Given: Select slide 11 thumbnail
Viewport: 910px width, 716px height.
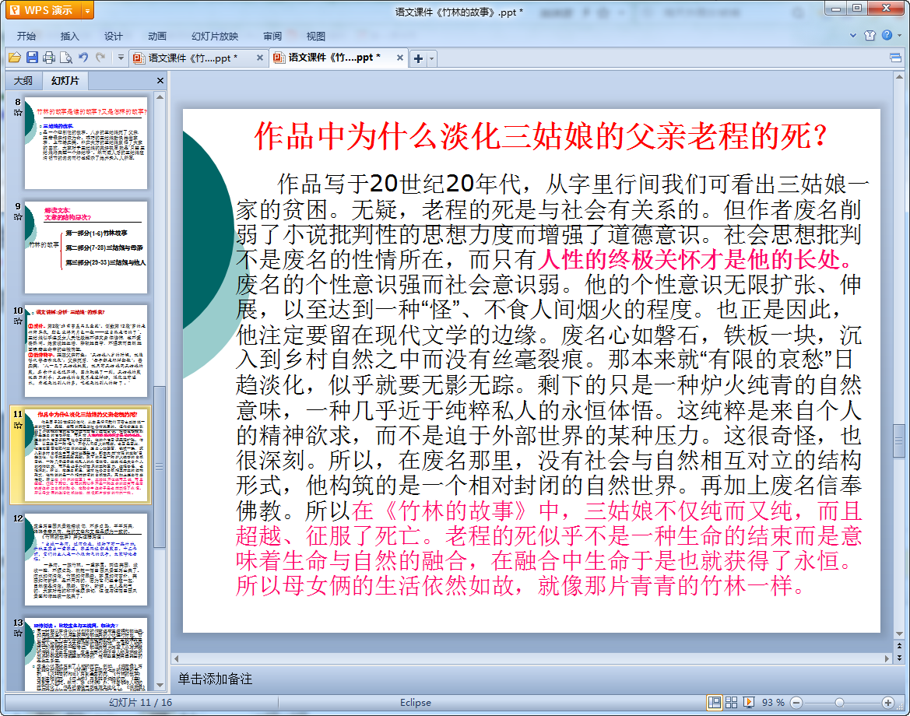Looking at the screenshot, I should pos(86,455).
